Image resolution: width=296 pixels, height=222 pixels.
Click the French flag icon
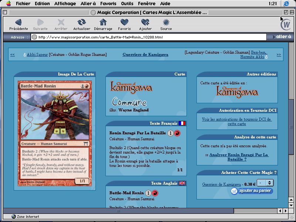click(182, 123)
